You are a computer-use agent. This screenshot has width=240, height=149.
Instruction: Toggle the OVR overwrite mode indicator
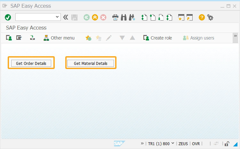coord(196,144)
